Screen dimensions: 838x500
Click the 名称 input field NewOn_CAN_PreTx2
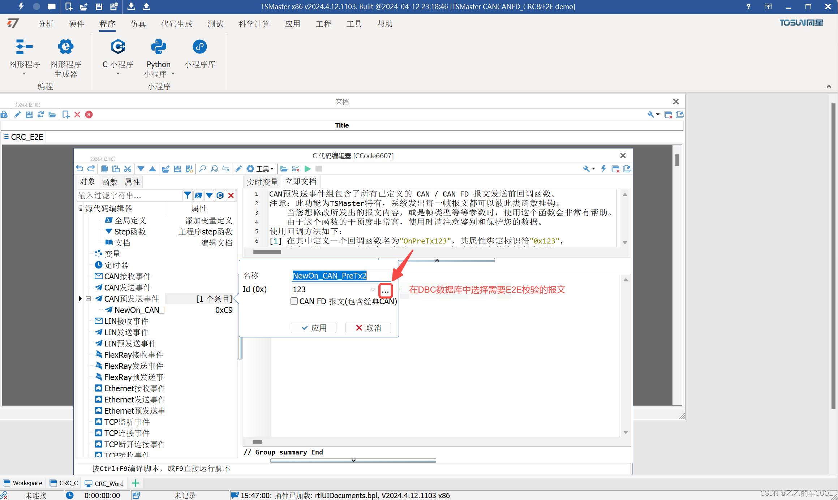pyautogui.click(x=341, y=276)
